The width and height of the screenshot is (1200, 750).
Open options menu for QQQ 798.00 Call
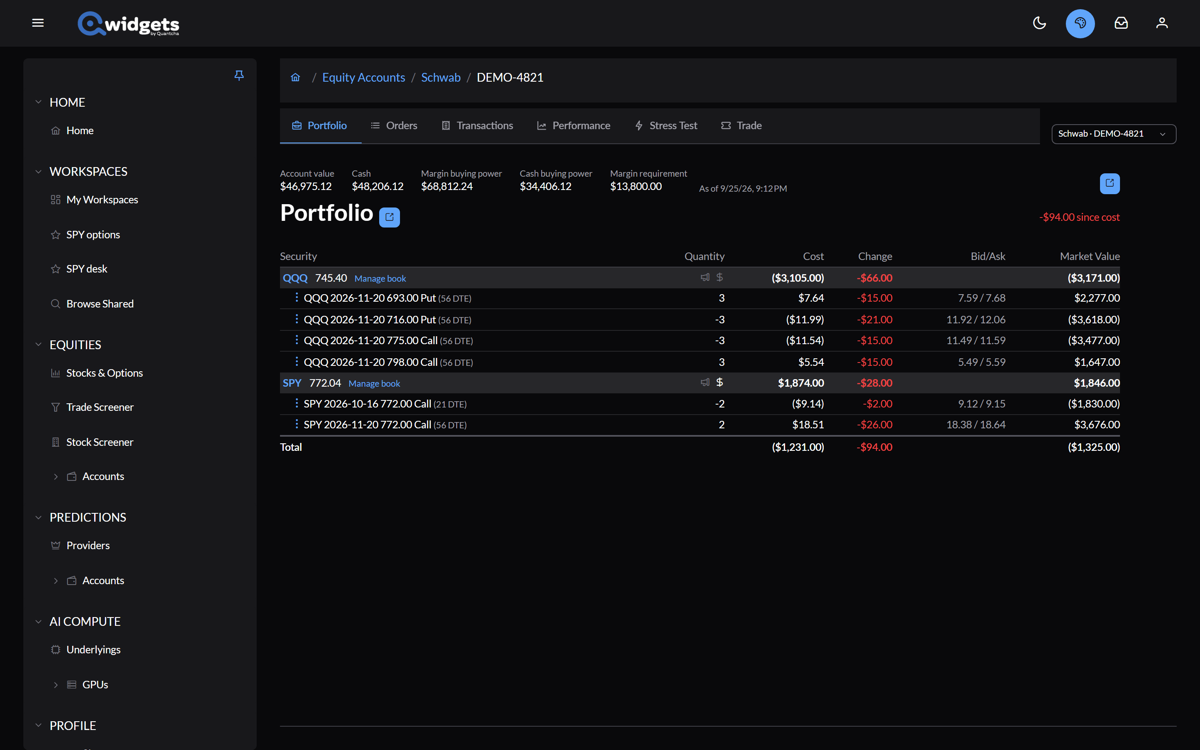coord(297,362)
